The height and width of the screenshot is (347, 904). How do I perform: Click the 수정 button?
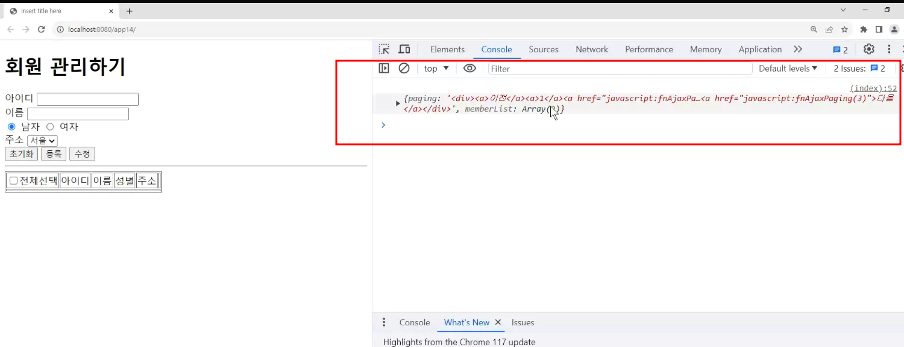click(x=82, y=154)
